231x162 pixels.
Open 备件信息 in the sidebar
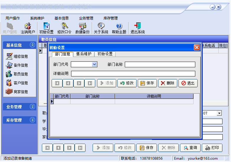tap(17, 65)
